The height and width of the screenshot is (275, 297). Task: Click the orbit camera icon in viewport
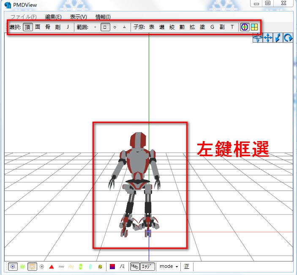click(258, 38)
